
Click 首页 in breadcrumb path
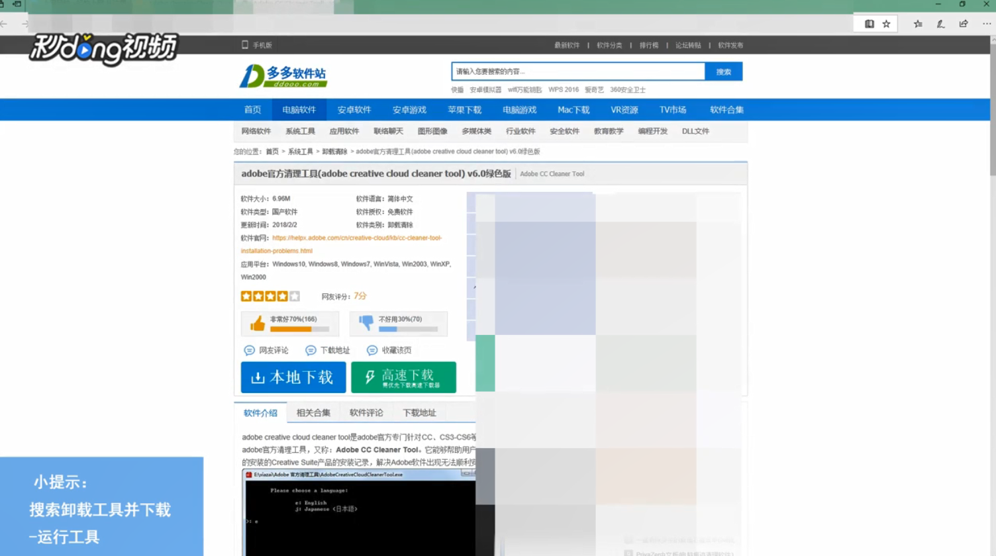tap(272, 152)
